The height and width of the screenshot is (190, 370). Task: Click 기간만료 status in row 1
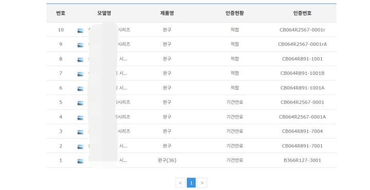(234, 160)
